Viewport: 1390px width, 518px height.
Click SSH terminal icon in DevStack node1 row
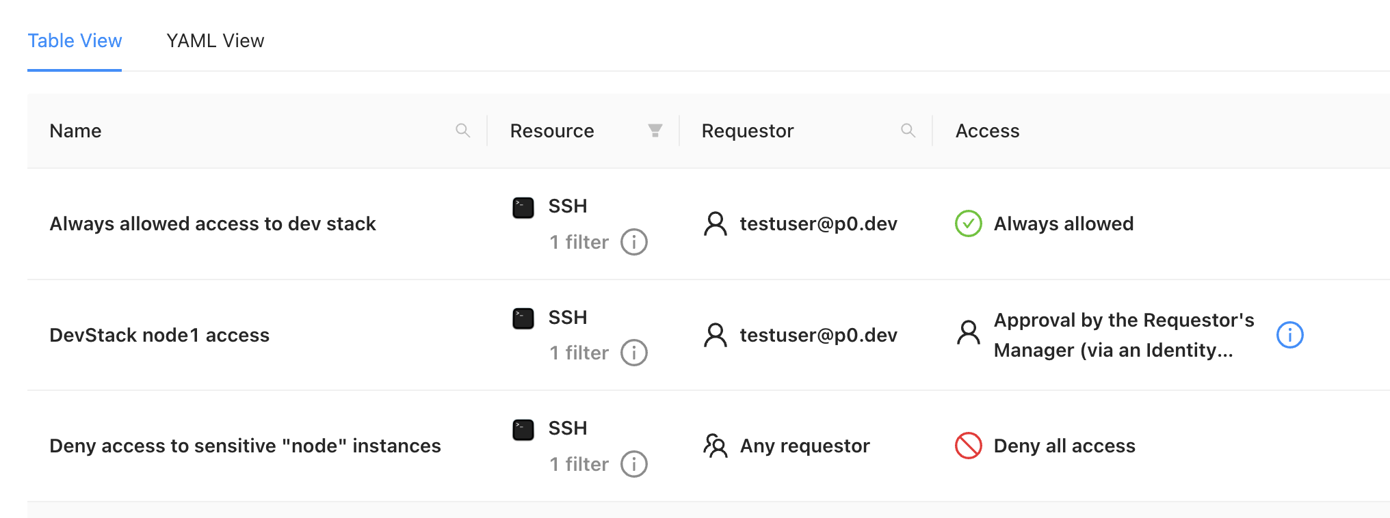click(523, 318)
